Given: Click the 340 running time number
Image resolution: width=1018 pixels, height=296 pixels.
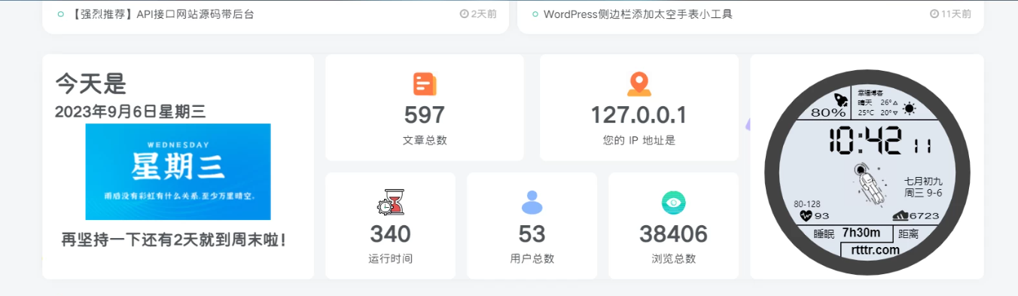Looking at the screenshot, I should 390,234.
